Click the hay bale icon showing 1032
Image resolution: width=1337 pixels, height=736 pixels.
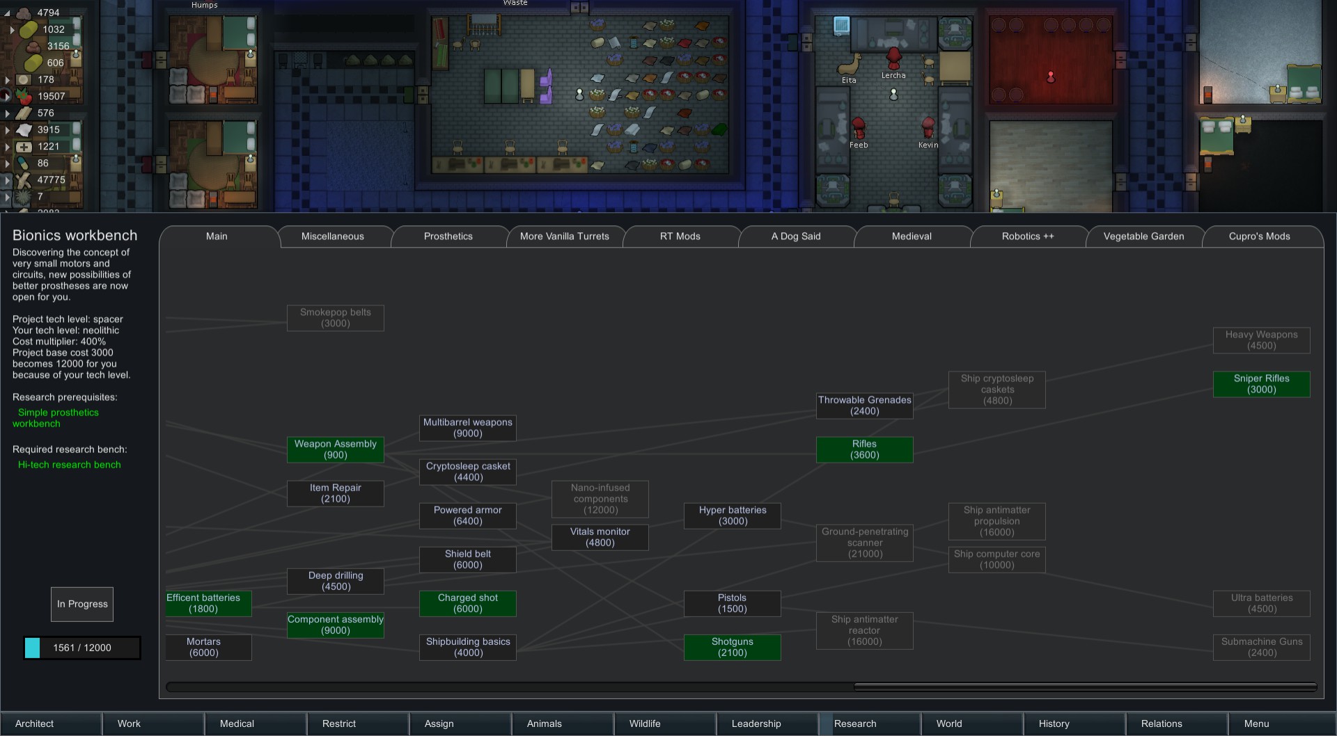pyautogui.click(x=29, y=29)
